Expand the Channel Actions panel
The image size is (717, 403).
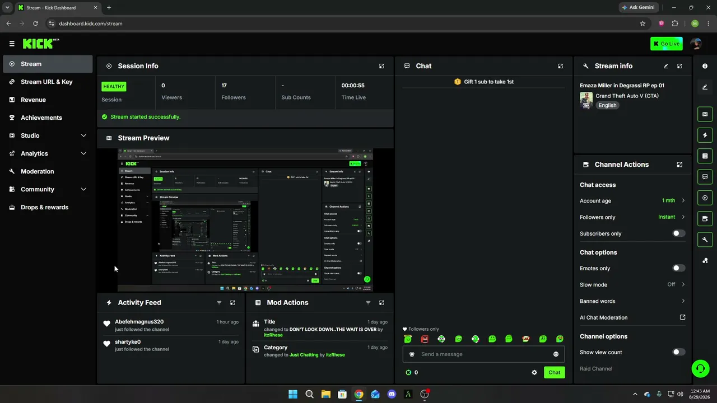click(679, 165)
